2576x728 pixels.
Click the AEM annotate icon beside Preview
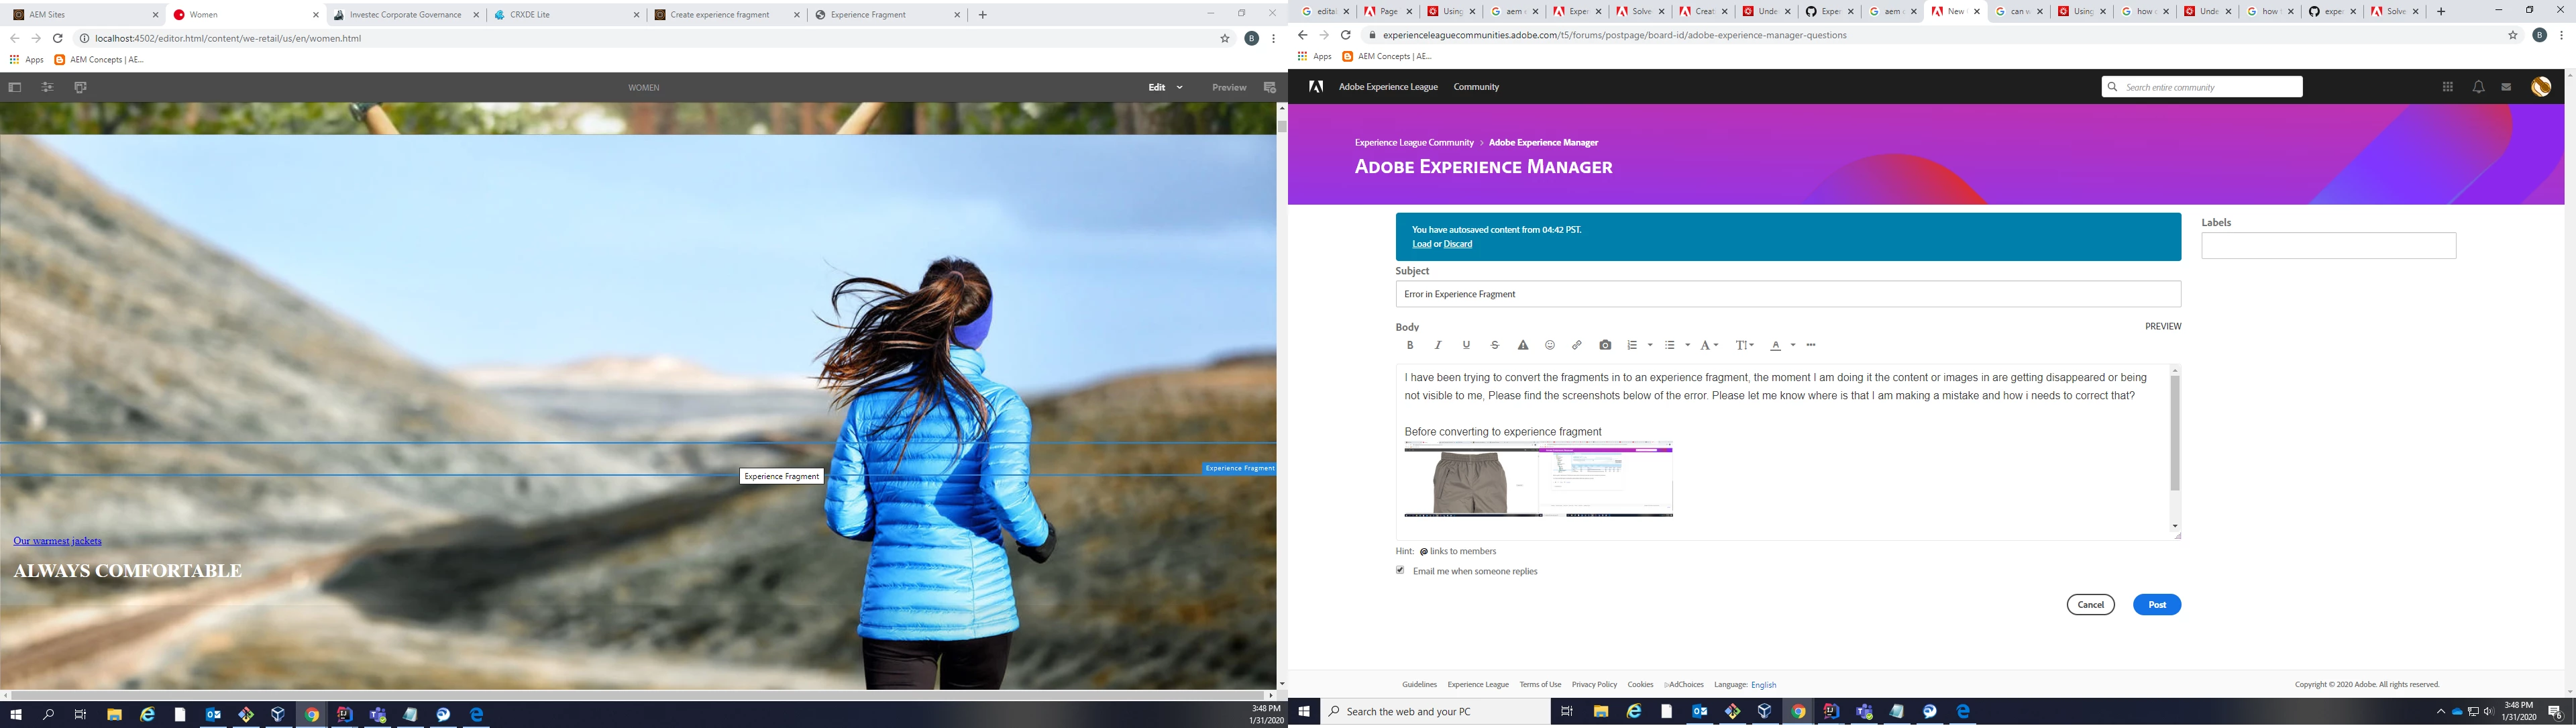1270,88
